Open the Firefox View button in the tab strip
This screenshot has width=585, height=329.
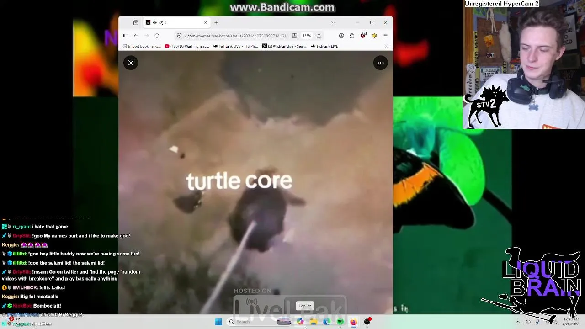click(x=136, y=23)
